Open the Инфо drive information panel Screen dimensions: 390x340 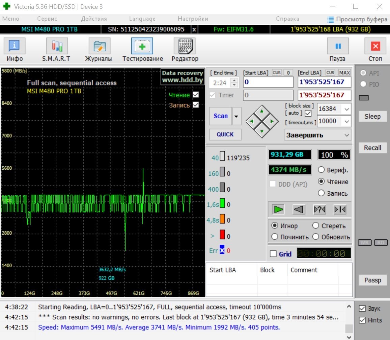coord(15,46)
